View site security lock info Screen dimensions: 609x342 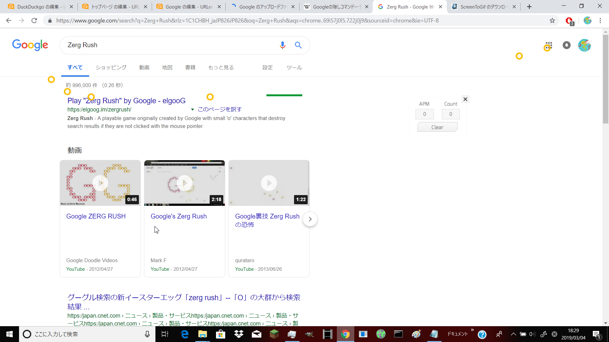(x=50, y=21)
